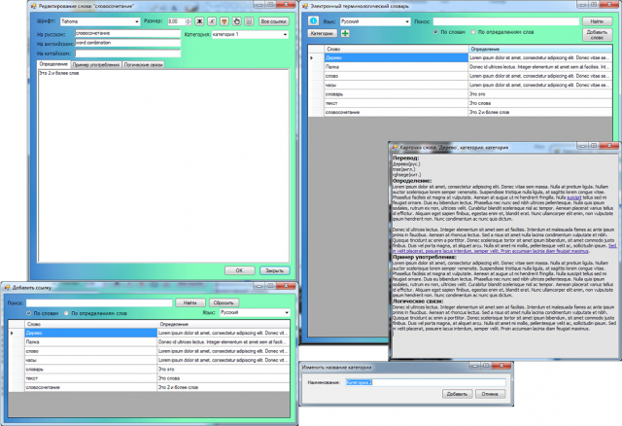Switch to the 'Пример употребления' tab
This screenshot has width=622, height=426.
click(x=96, y=65)
